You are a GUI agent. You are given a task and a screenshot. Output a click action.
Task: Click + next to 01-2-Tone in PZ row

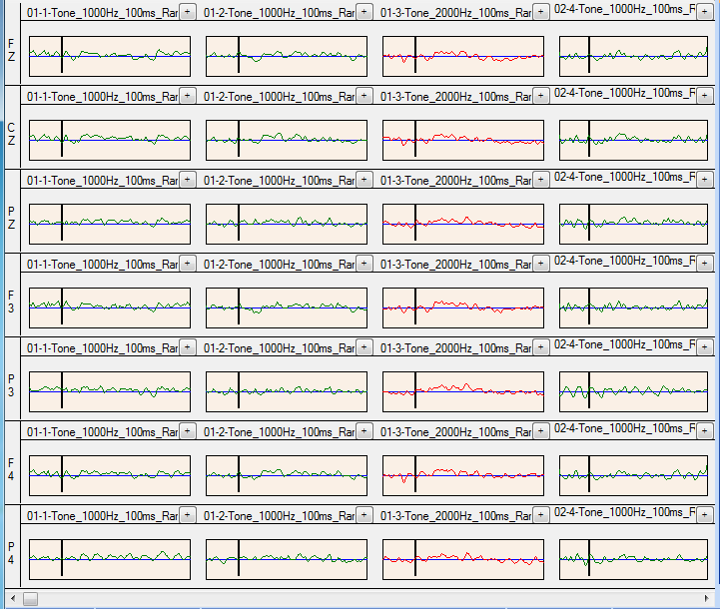(x=364, y=180)
